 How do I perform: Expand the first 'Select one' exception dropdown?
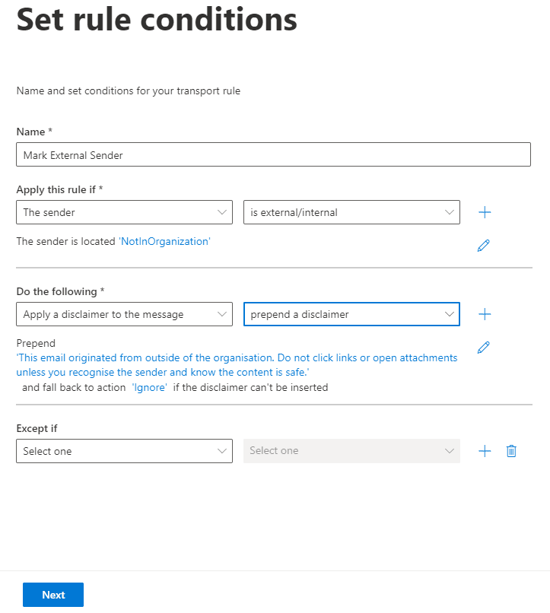point(124,451)
